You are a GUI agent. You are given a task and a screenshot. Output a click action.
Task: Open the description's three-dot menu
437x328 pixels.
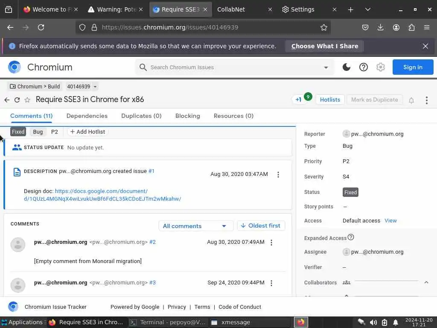click(x=278, y=175)
